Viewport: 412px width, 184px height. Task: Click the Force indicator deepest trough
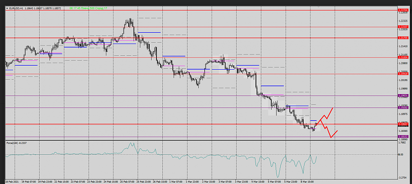(x=278, y=176)
